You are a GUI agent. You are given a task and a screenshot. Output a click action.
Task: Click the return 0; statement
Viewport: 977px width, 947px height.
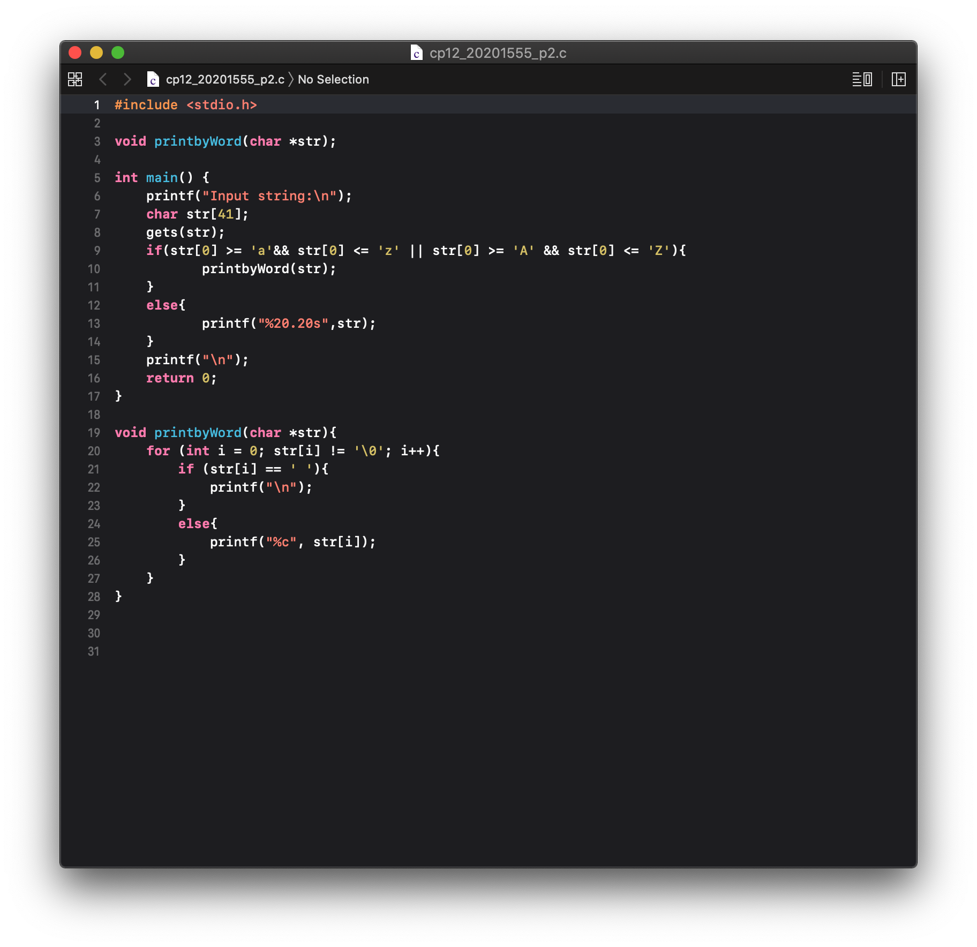click(x=181, y=378)
